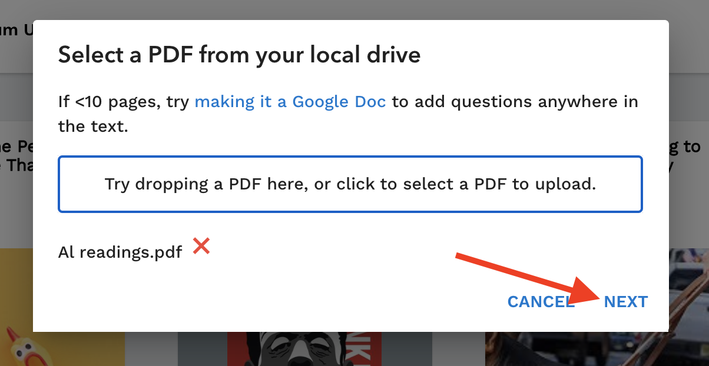Click NEXT to continue the upload
Image resolution: width=709 pixels, height=366 pixels.
(x=626, y=302)
